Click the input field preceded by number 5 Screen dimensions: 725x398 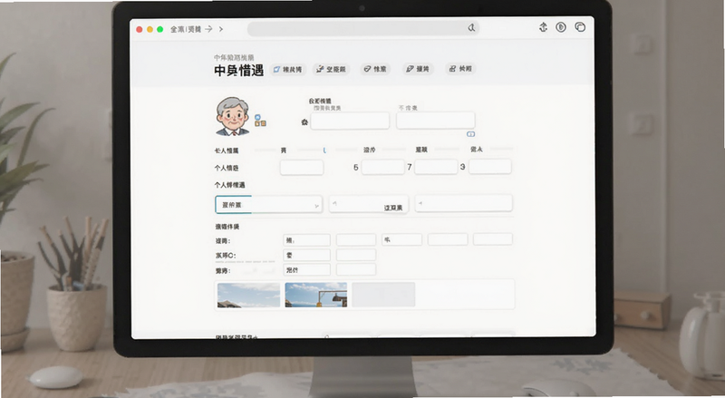pyautogui.click(x=382, y=167)
